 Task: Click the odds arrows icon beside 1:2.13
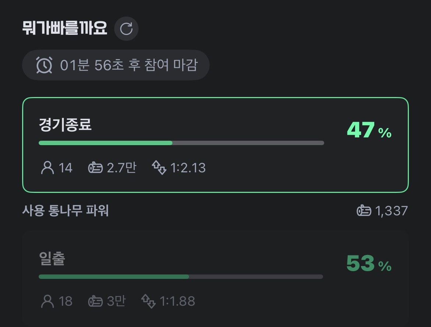pyautogui.click(x=159, y=168)
